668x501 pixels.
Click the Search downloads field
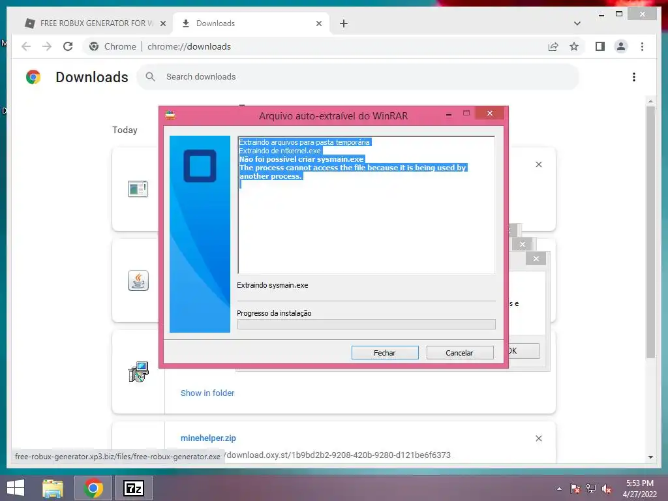tap(358, 77)
